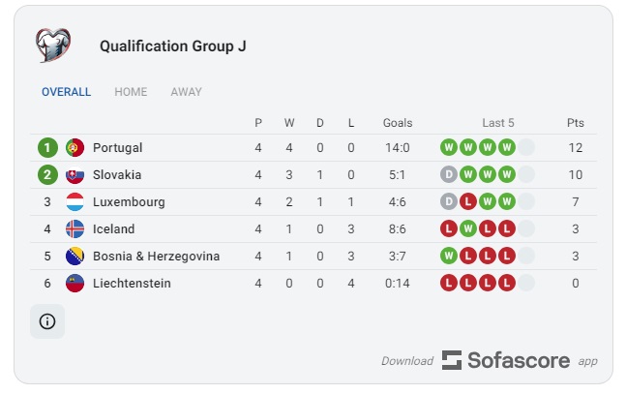Click the Sofascore logo icon
The width and height of the screenshot is (626, 394).
point(452,360)
